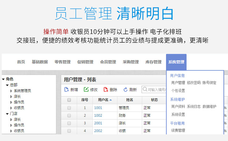This screenshot has width=228, height=141.
Task: Collapse the 总部 tree node
Action: 7,85
